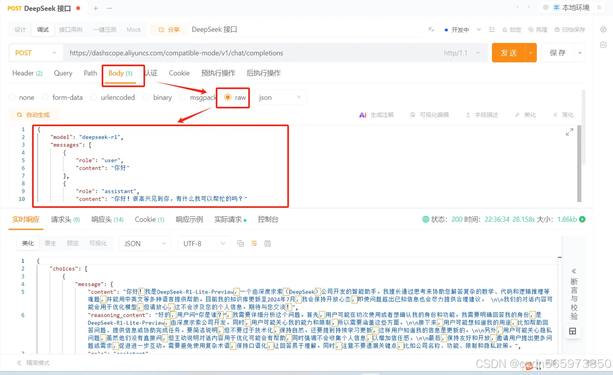Open the 响应头 tab

(107, 219)
